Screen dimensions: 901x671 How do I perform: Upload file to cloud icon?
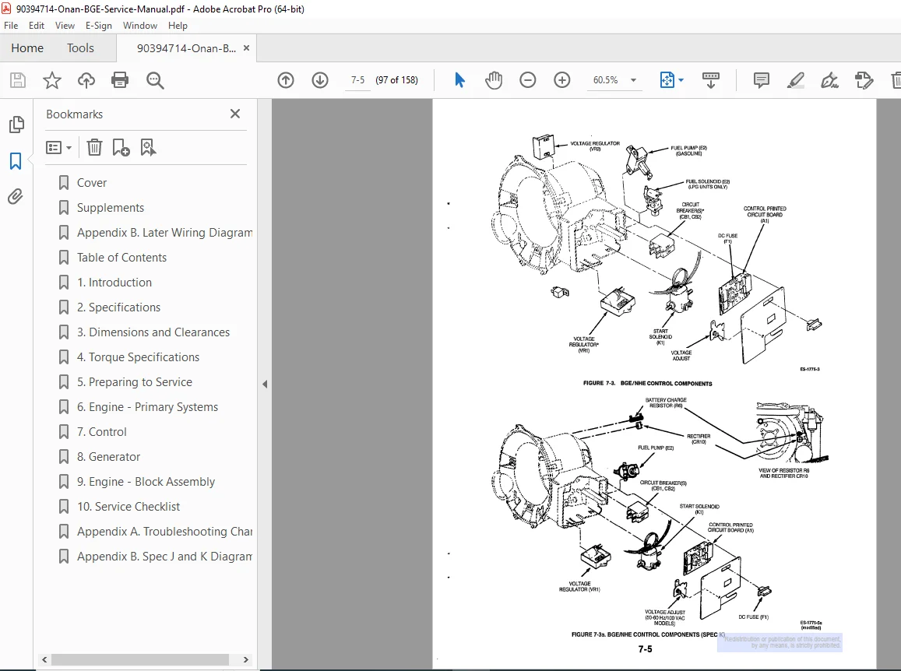pos(86,80)
